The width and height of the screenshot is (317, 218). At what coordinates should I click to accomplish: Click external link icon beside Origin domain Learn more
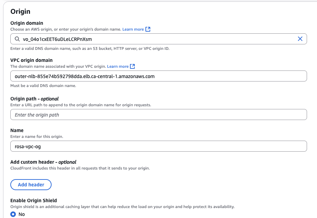[148, 29]
